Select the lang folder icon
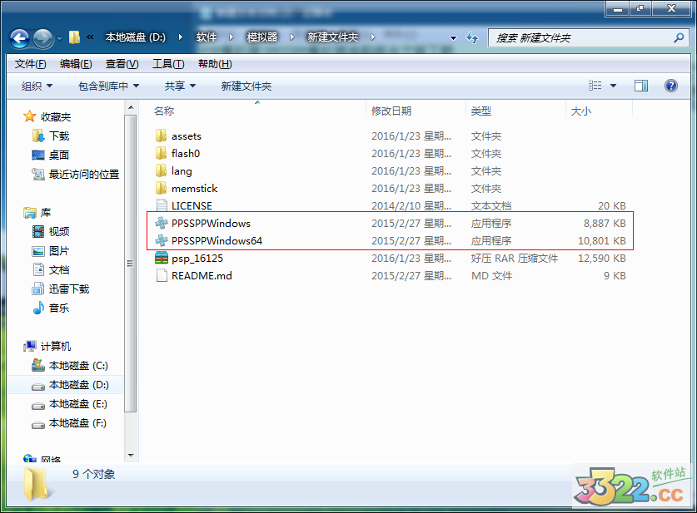The height and width of the screenshot is (513, 697). [x=161, y=170]
